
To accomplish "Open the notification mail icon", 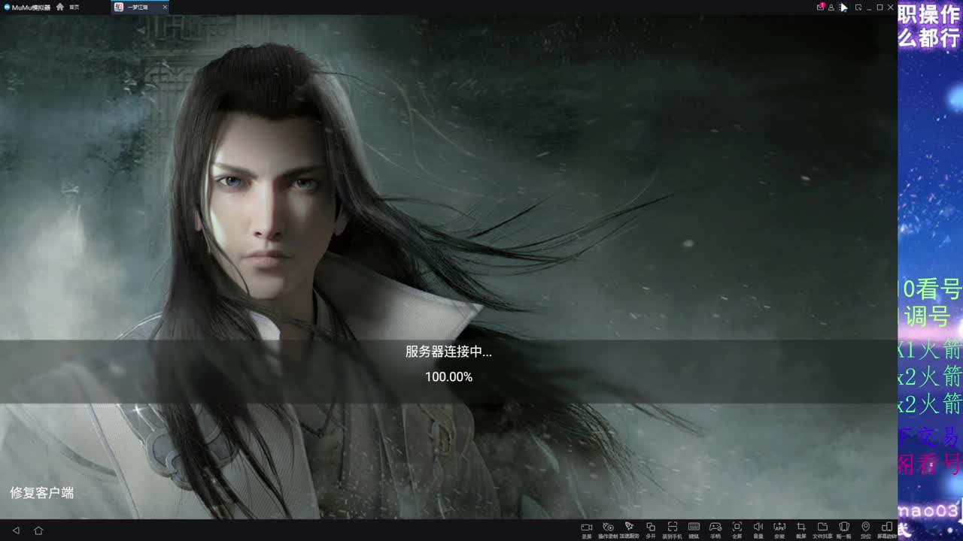I will coord(820,7).
